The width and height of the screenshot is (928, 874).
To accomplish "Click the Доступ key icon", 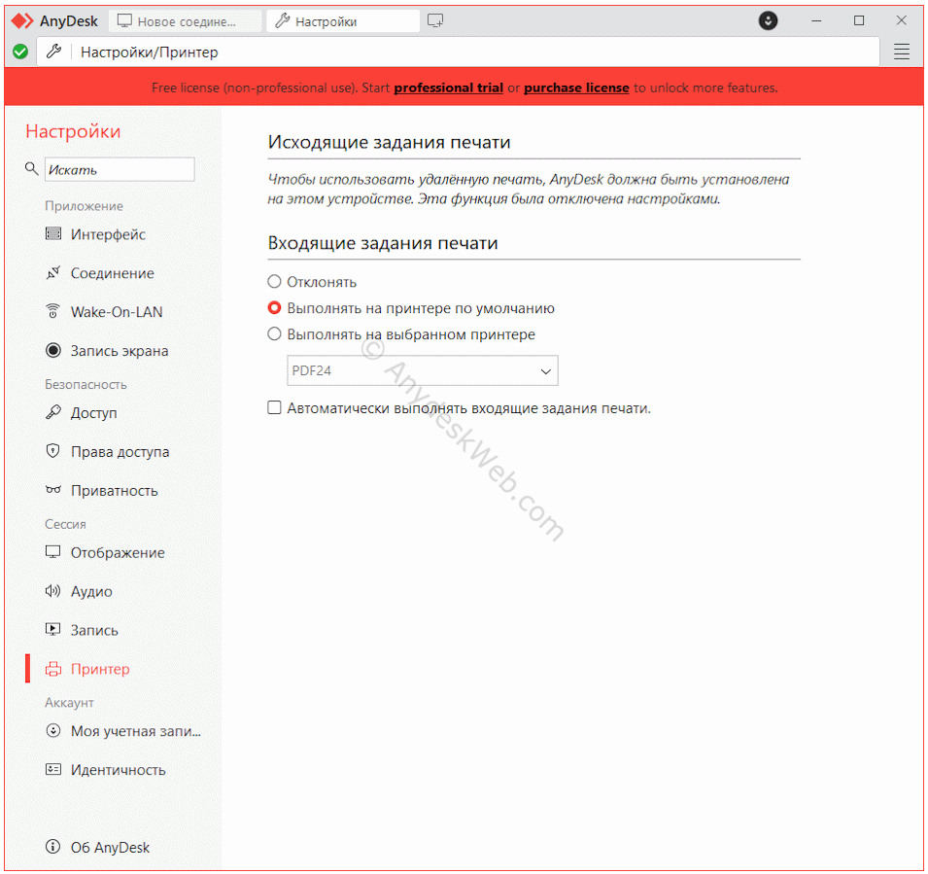I will coord(53,412).
